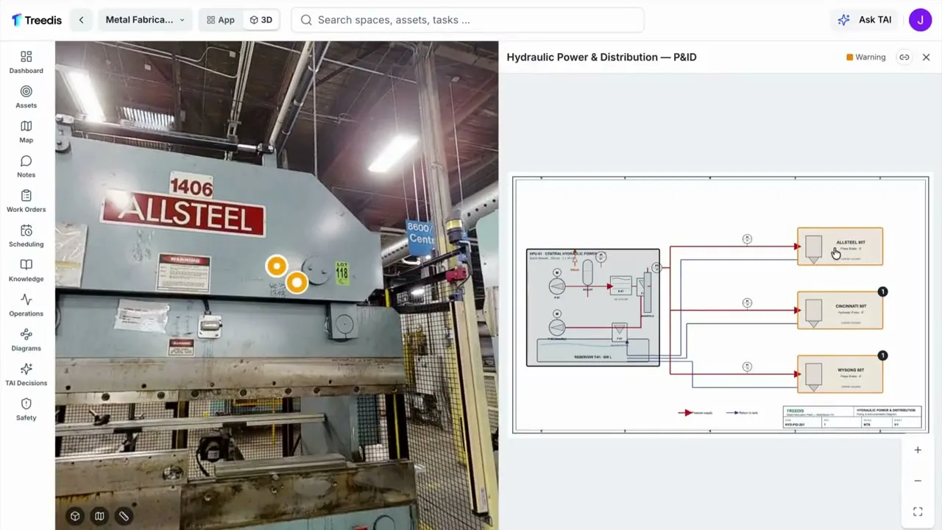942x530 pixels.
Task: Click the alert badge on WYSONG 60T
Action: click(x=882, y=356)
